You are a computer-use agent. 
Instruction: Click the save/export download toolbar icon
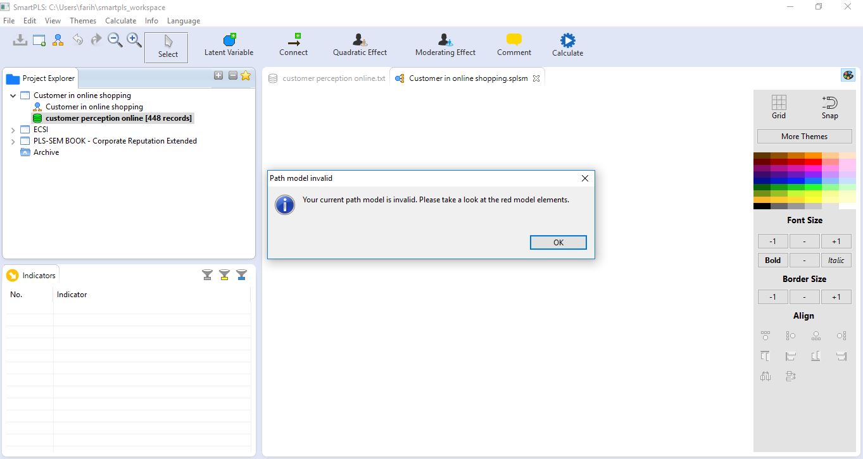pyautogui.click(x=20, y=40)
